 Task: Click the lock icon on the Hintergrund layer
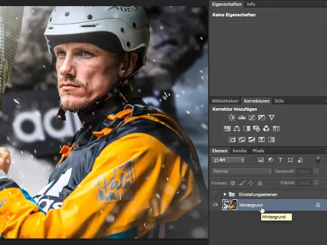318,205
